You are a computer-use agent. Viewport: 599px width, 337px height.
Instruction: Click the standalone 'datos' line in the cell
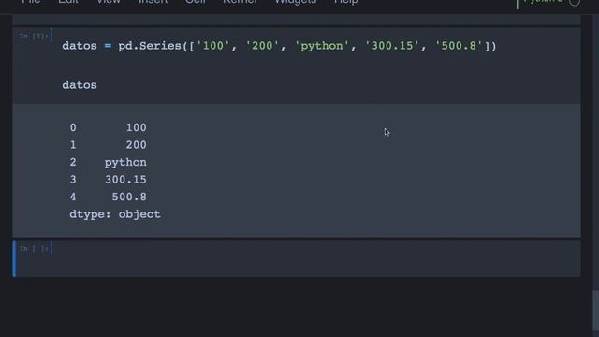click(80, 85)
